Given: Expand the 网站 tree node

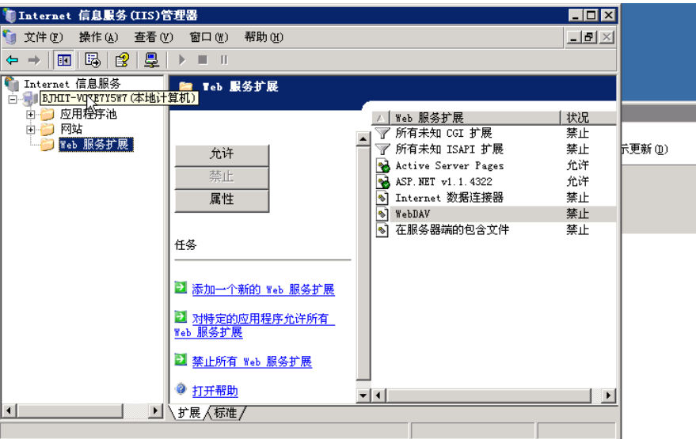Looking at the screenshot, I should tap(30, 130).
